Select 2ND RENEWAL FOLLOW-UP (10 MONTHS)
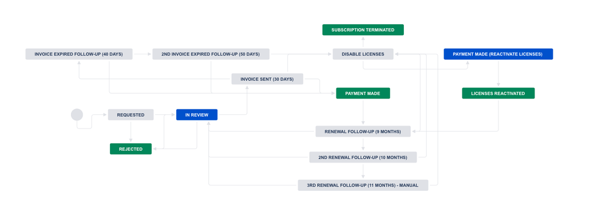The width and height of the screenshot is (590, 221). pos(363,157)
